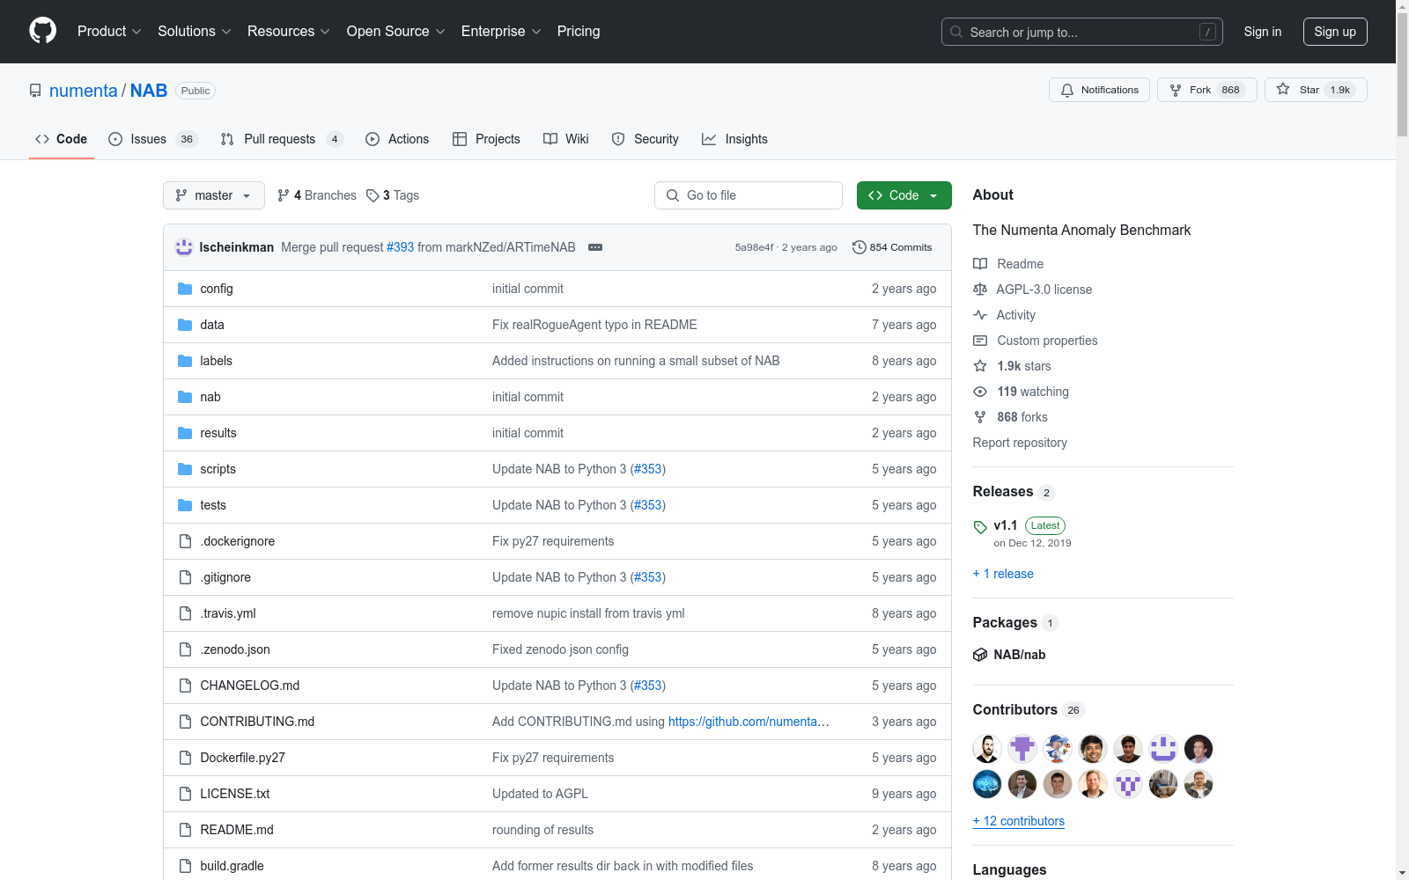The width and height of the screenshot is (1409, 880).
Task: View the 854 Commits history
Action: click(892, 247)
